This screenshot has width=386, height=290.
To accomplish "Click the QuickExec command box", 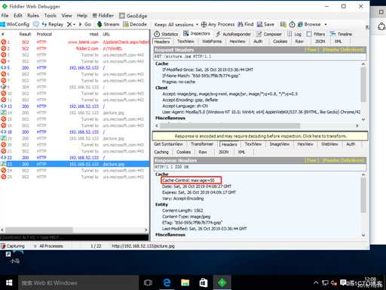I will click(x=75, y=237).
